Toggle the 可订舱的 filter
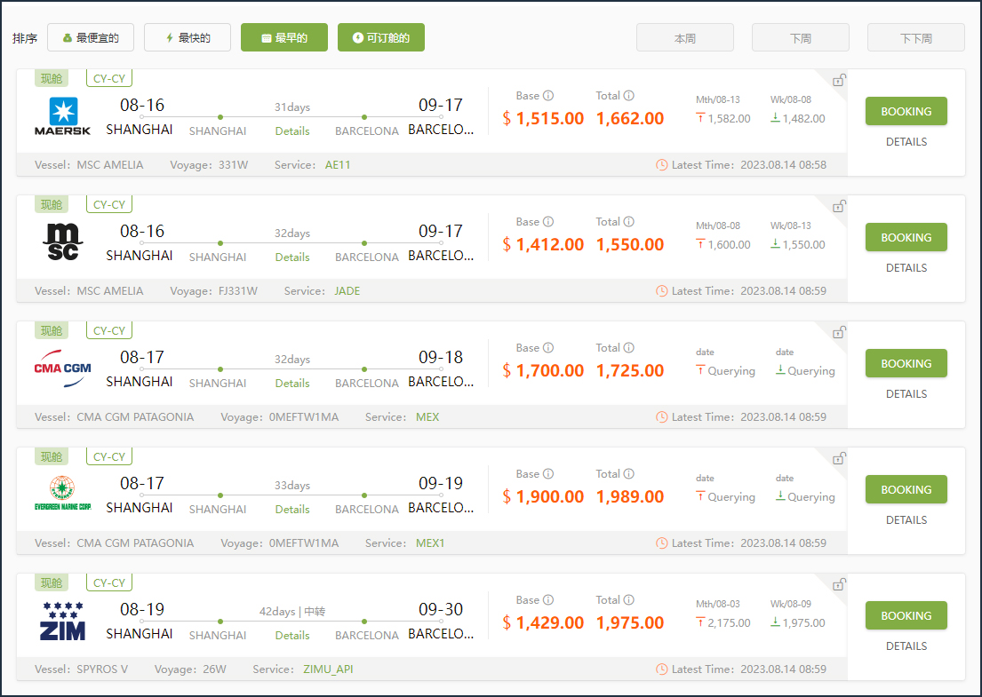The image size is (982, 697). (x=381, y=38)
